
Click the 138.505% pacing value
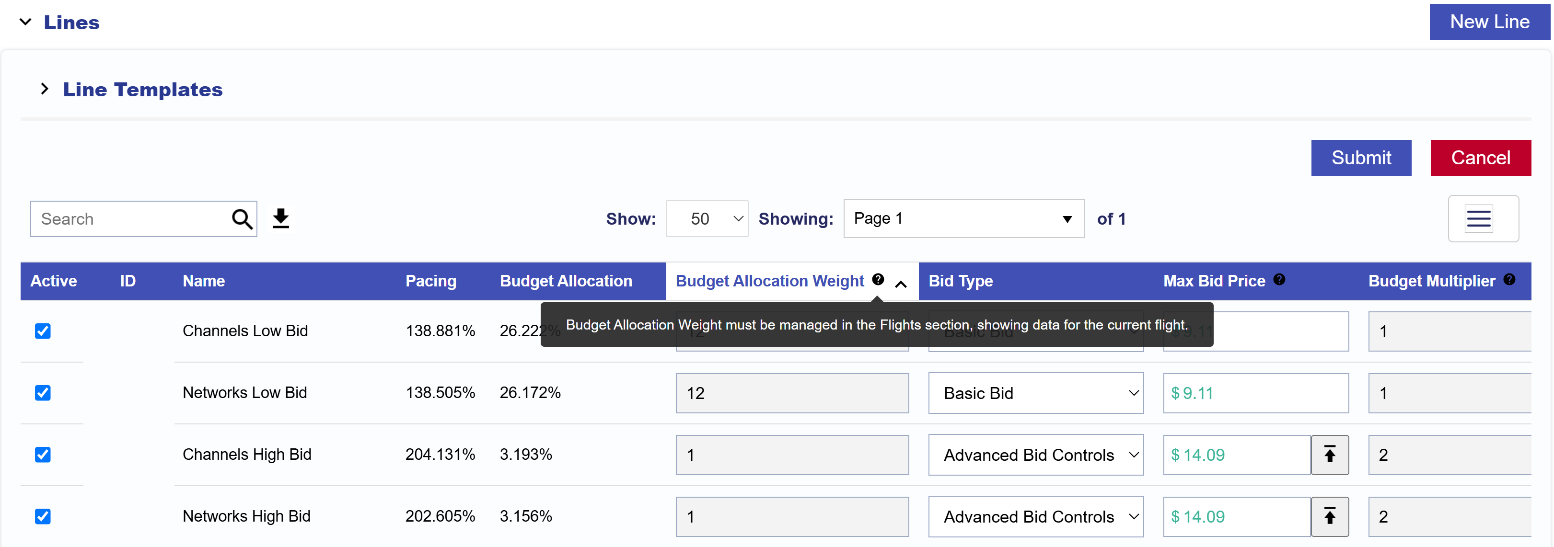tap(441, 393)
